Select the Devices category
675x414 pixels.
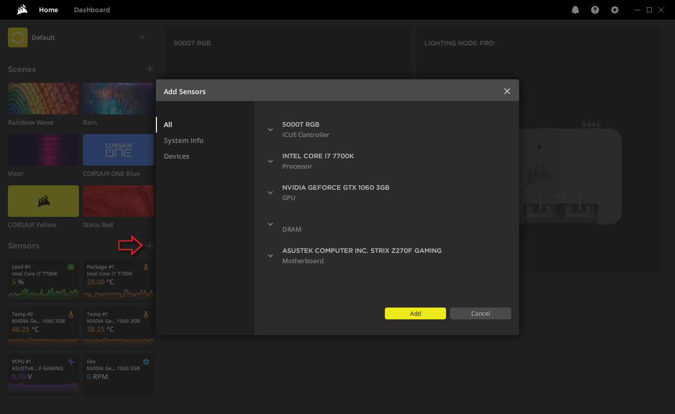[177, 156]
